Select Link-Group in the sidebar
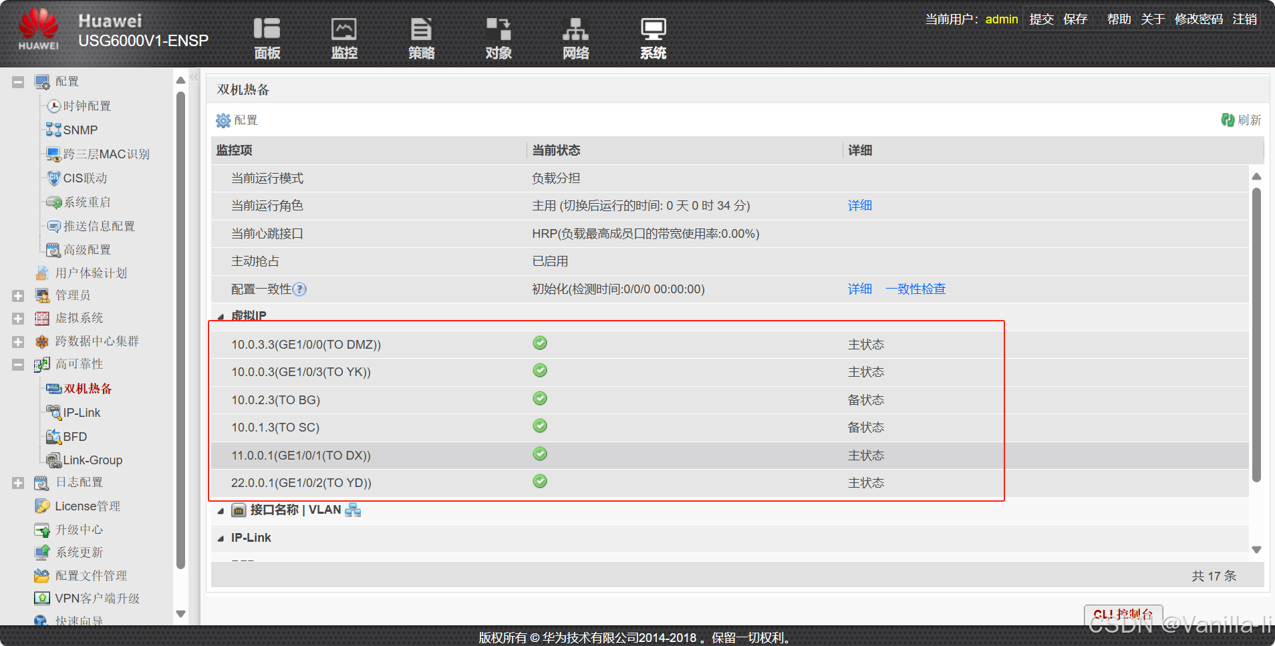Screen dimensions: 1275x646 [93, 460]
